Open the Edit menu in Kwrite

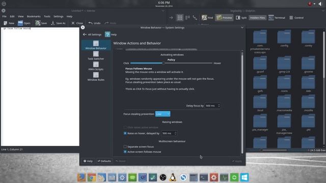(12, 16)
